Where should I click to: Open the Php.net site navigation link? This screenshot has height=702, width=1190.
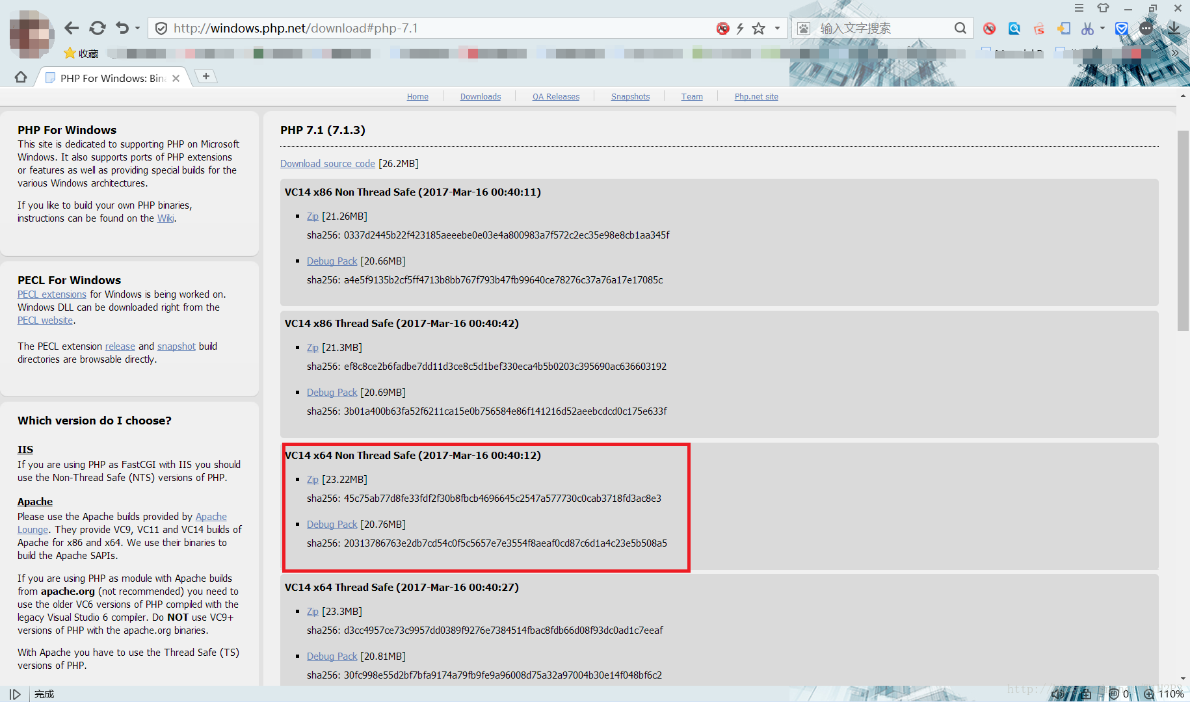[756, 97]
